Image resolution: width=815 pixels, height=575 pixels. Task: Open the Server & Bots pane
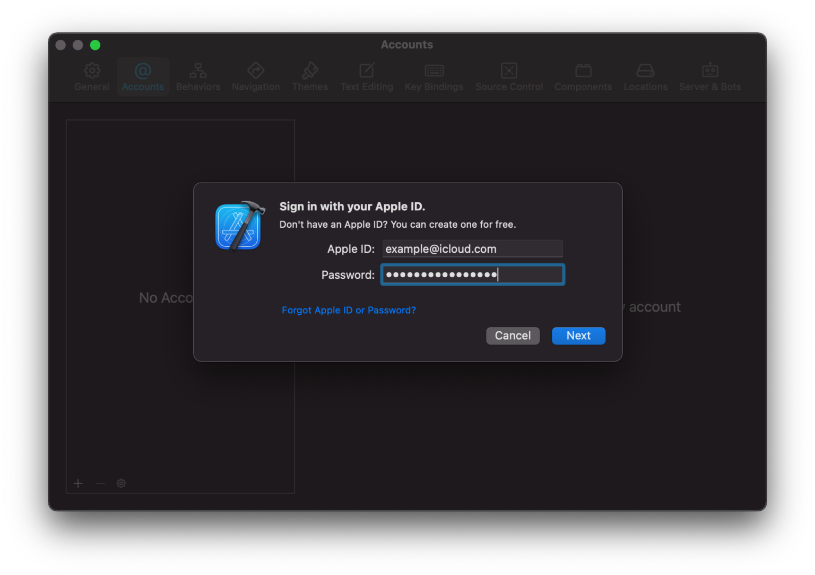[709, 76]
